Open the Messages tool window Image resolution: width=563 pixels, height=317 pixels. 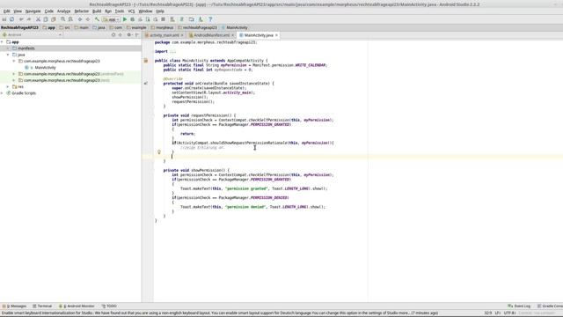pos(14,306)
